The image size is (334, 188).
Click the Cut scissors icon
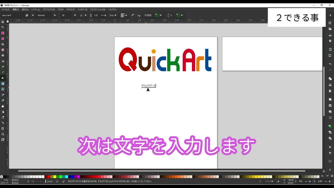pos(330,85)
